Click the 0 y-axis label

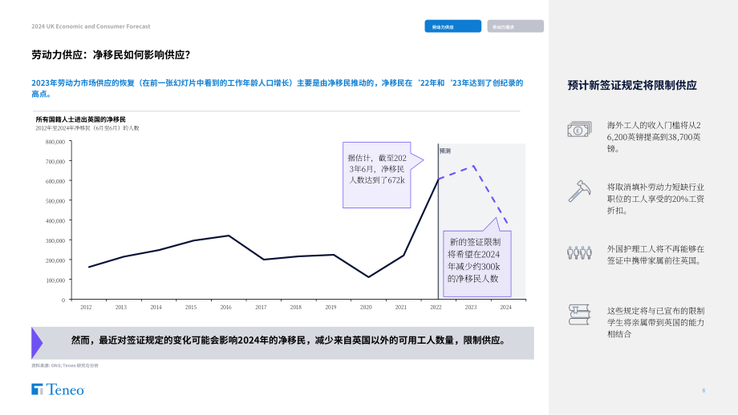coord(63,300)
